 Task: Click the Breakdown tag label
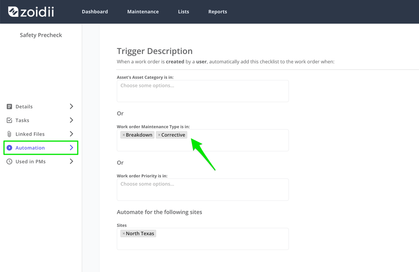pyautogui.click(x=139, y=135)
